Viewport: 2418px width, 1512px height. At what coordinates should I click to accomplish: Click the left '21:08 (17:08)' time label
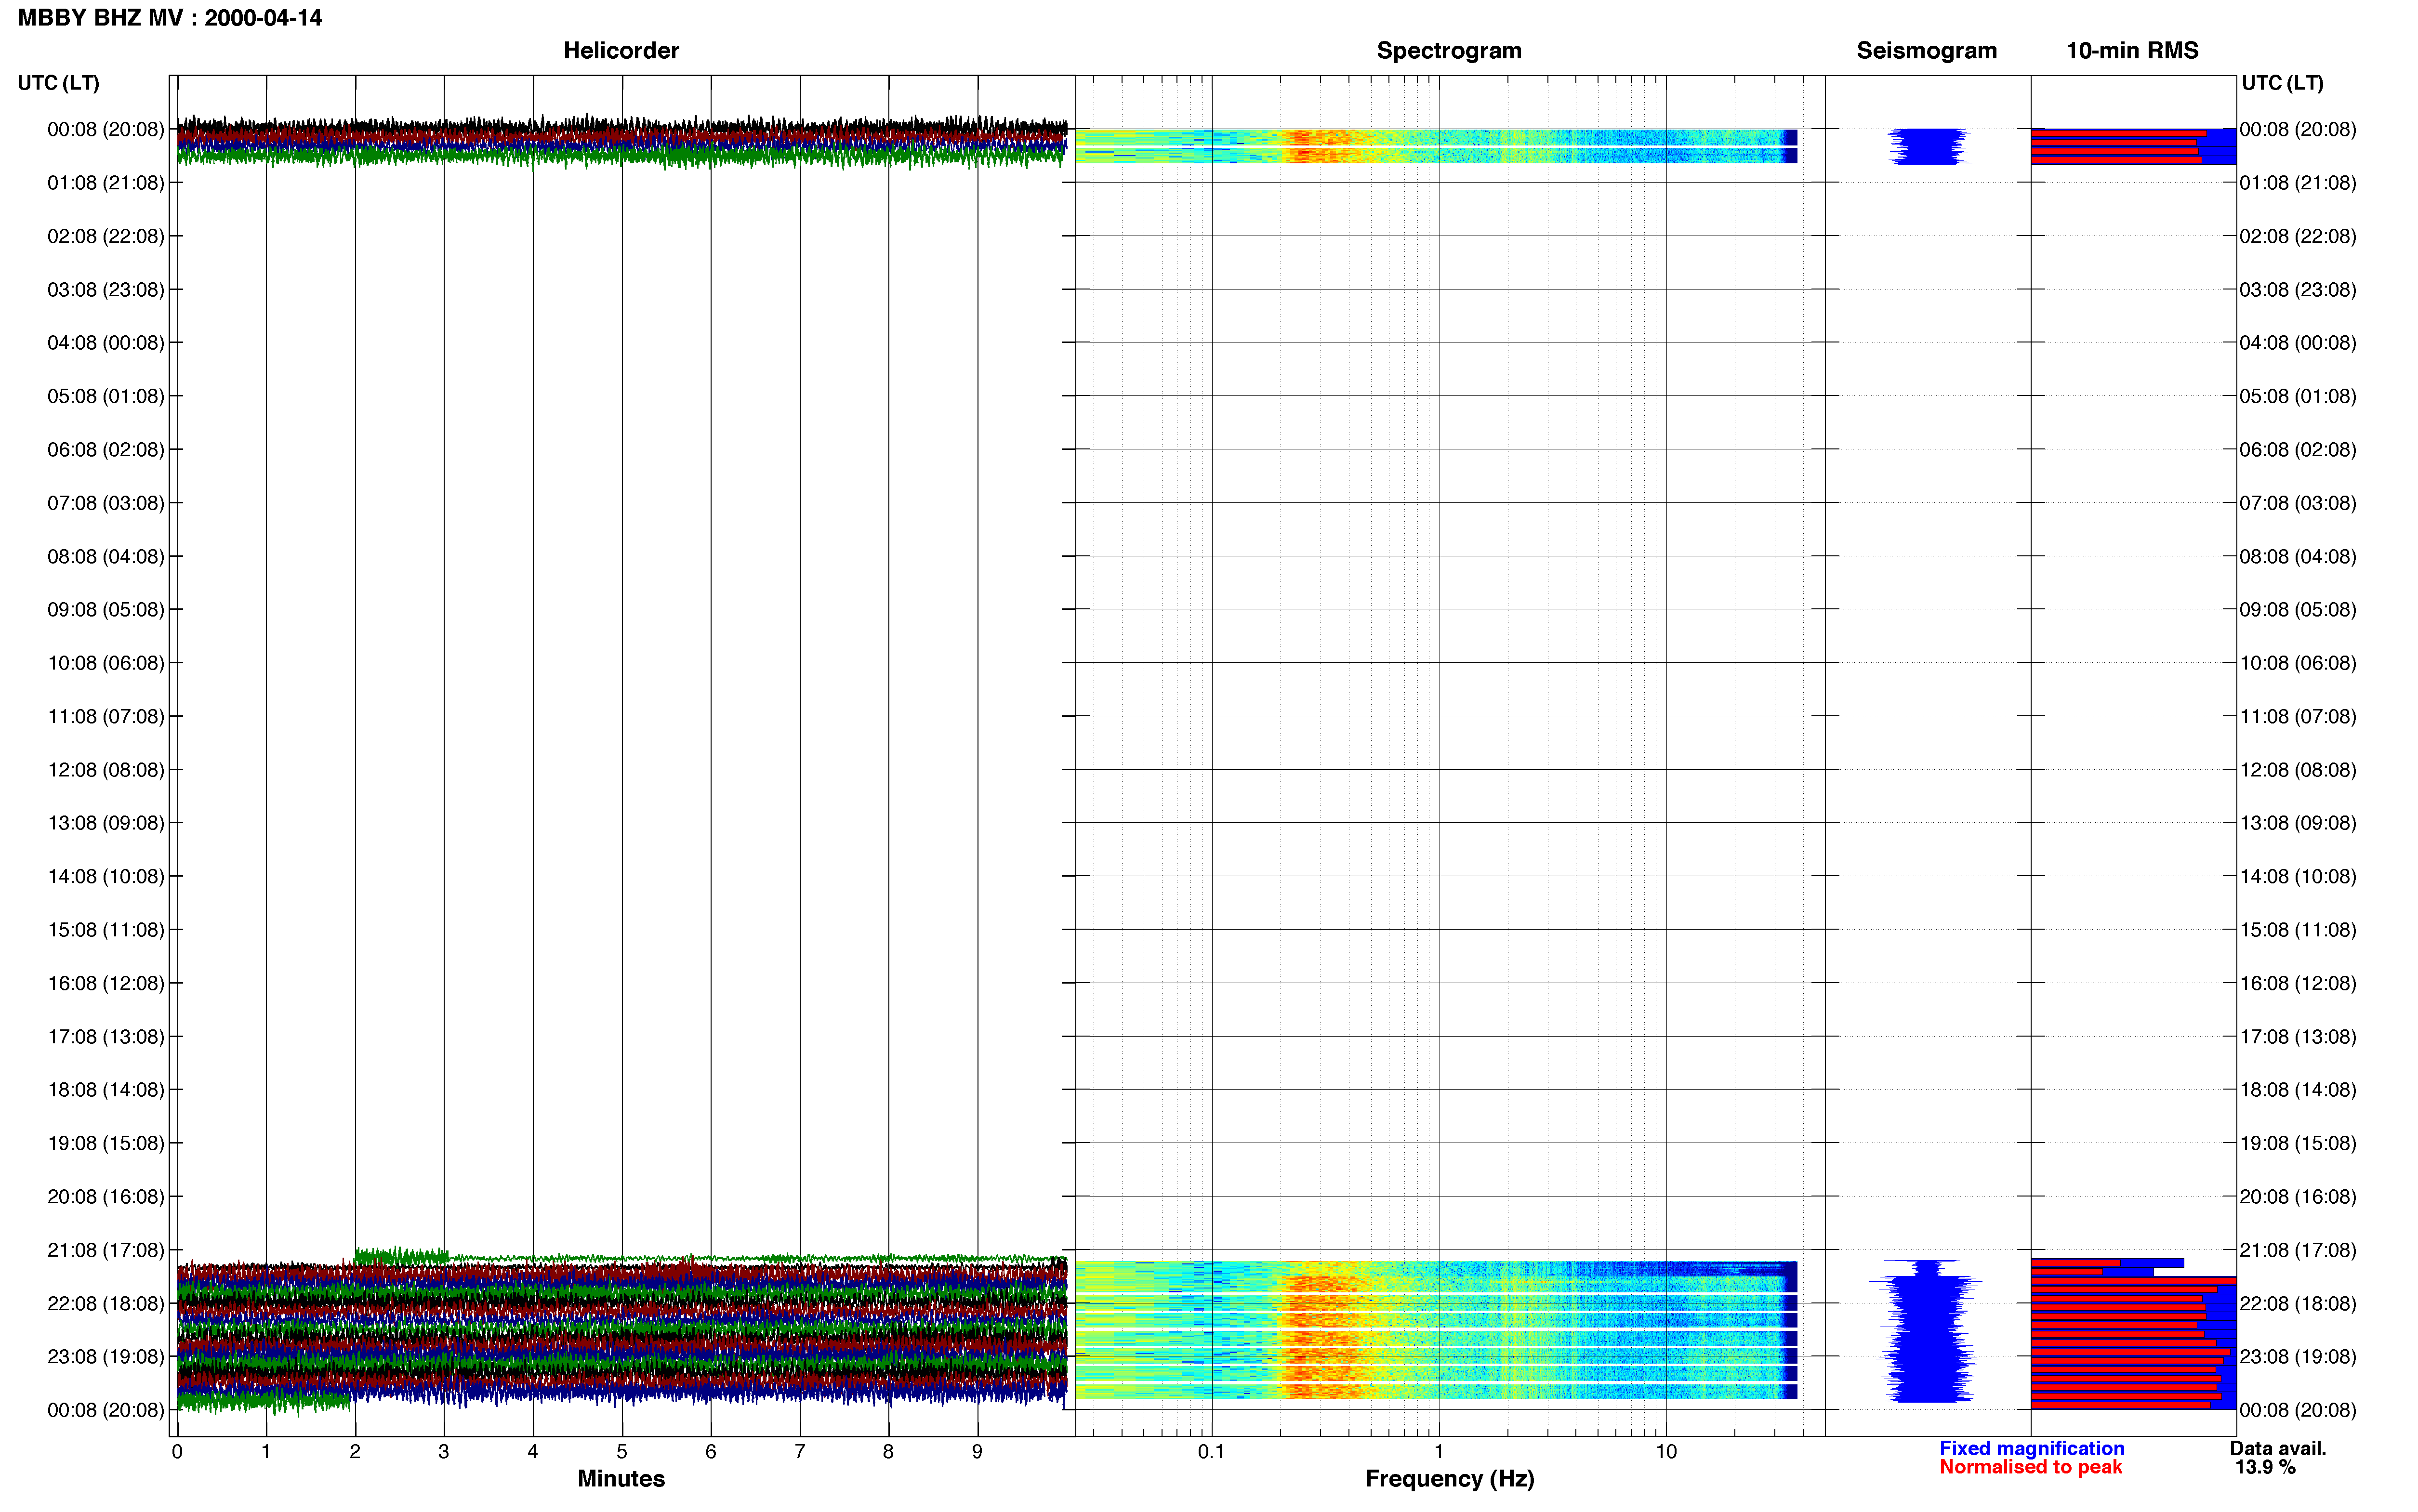106,1250
